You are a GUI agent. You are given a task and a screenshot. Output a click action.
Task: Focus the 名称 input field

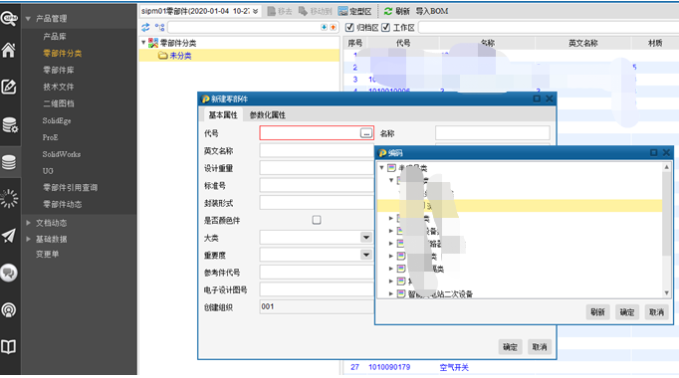(493, 133)
